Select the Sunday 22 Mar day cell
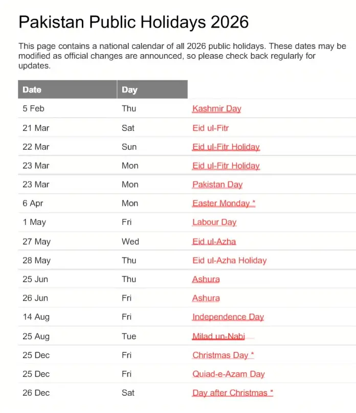 [x=129, y=147]
